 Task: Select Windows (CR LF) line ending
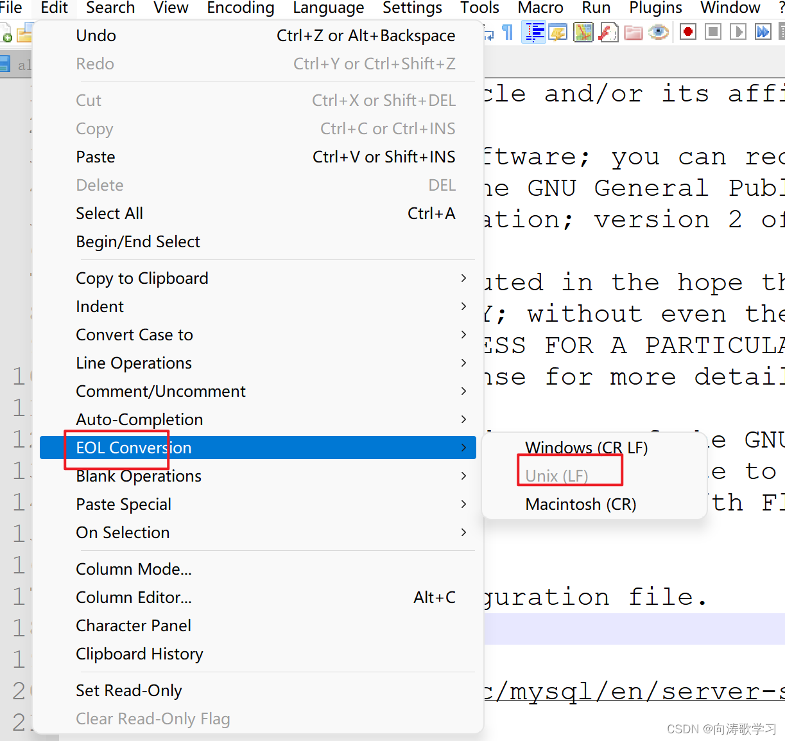594,448
